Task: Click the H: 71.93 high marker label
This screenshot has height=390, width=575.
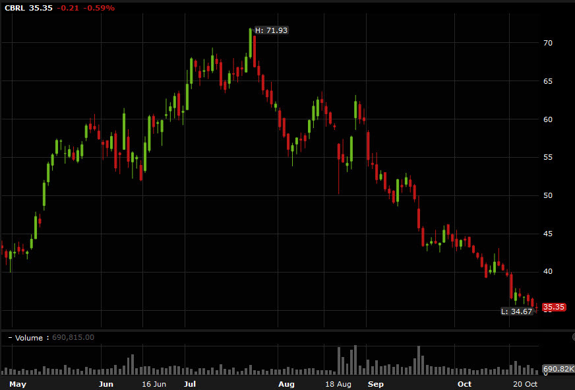Action: (x=271, y=30)
